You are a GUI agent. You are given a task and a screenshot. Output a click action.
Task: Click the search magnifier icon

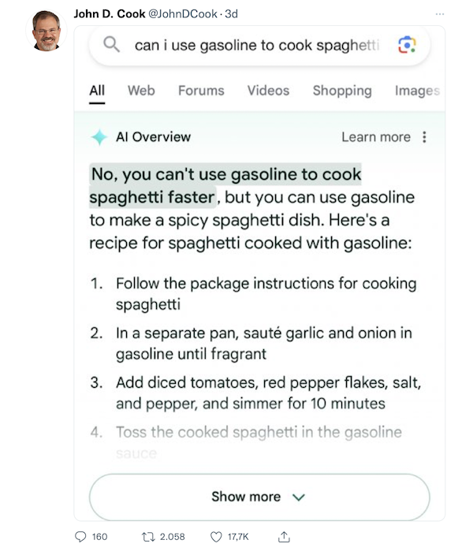point(111,45)
